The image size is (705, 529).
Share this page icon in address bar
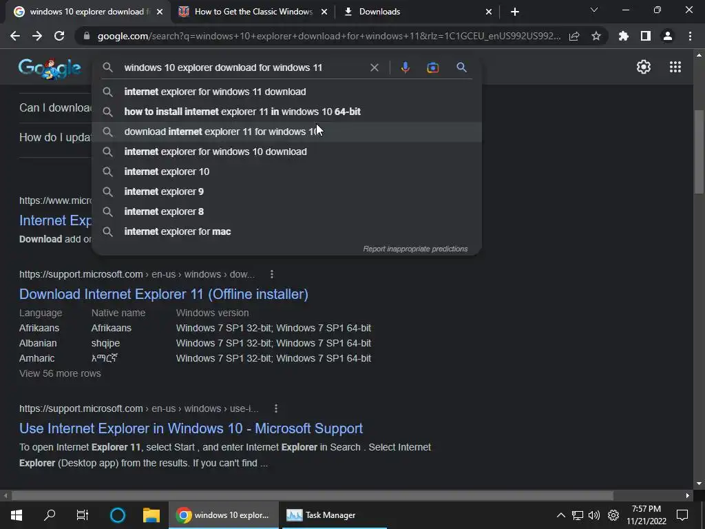[574, 36]
